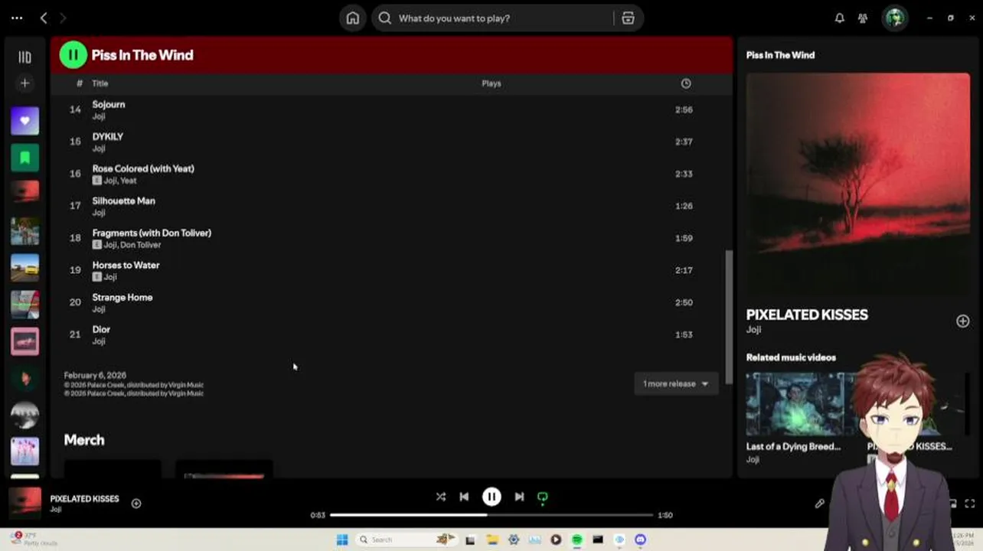Click the clock duration column icon
The height and width of the screenshot is (551, 983).
(685, 83)
